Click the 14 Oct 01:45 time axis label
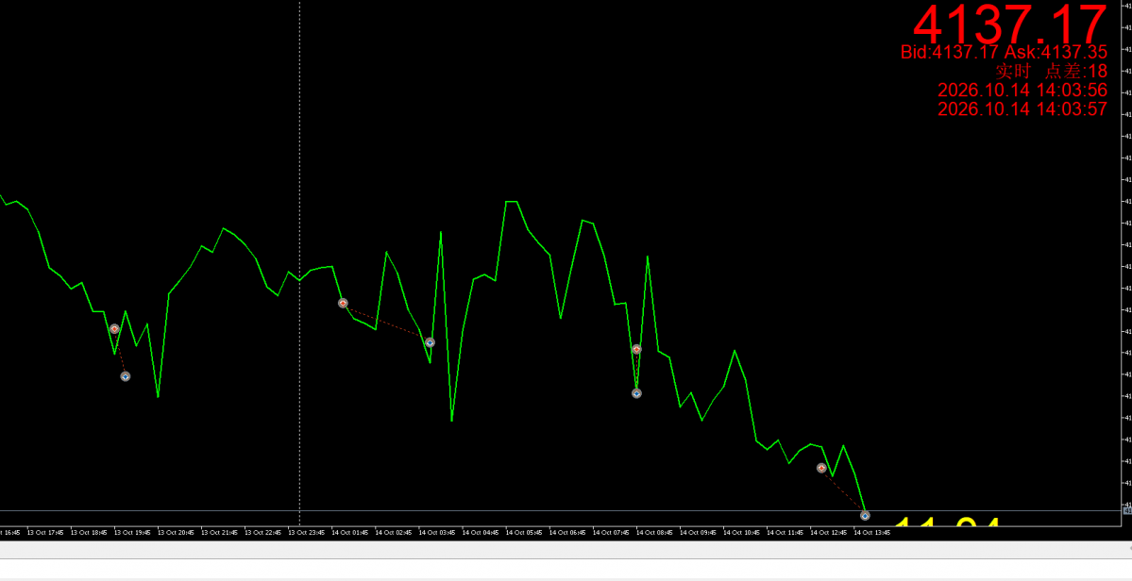The image size is (1132, 581). (350, 533)
